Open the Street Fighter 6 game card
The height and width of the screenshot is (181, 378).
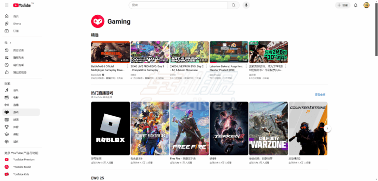click(150, 129)
